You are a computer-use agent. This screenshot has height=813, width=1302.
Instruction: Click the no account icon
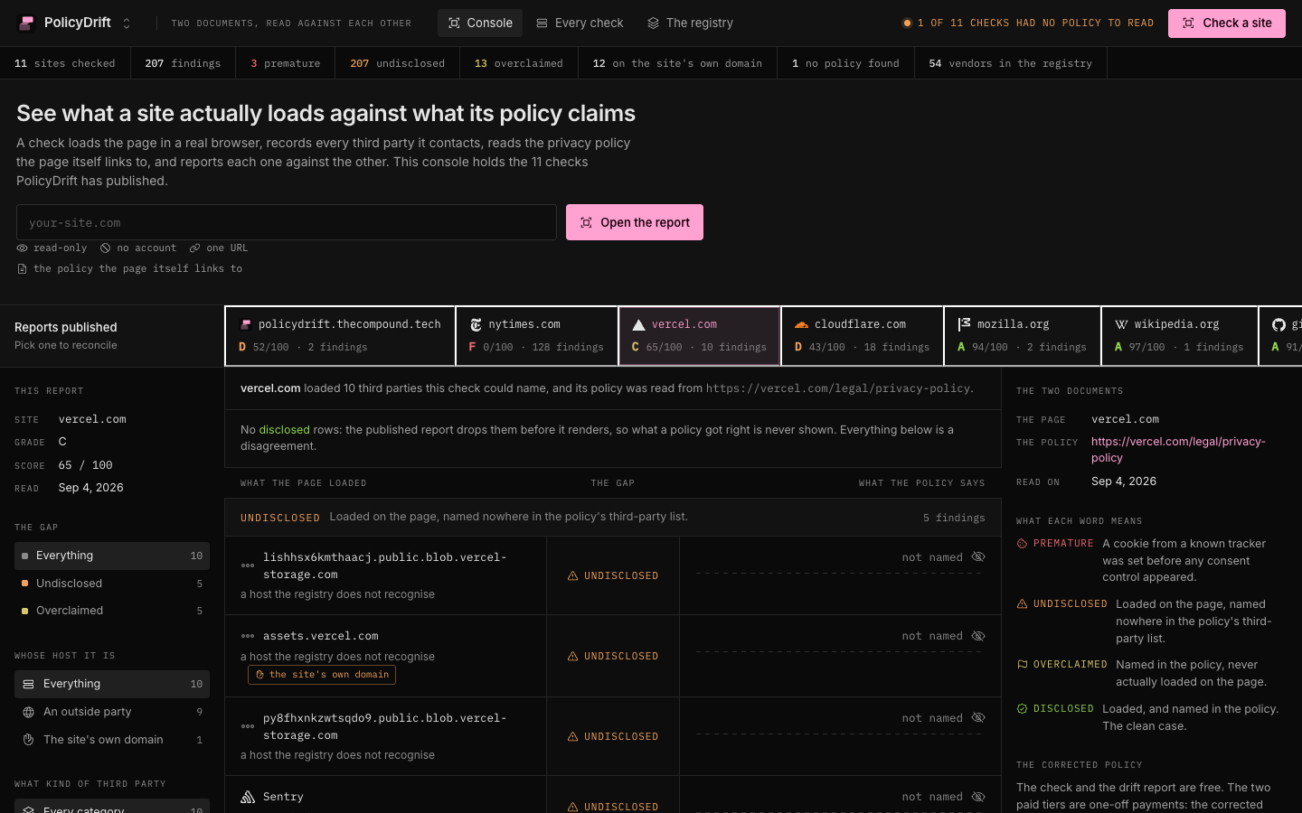point(106,248)
